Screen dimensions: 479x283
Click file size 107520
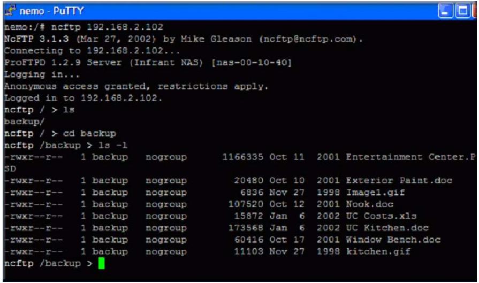click(246, 204)
